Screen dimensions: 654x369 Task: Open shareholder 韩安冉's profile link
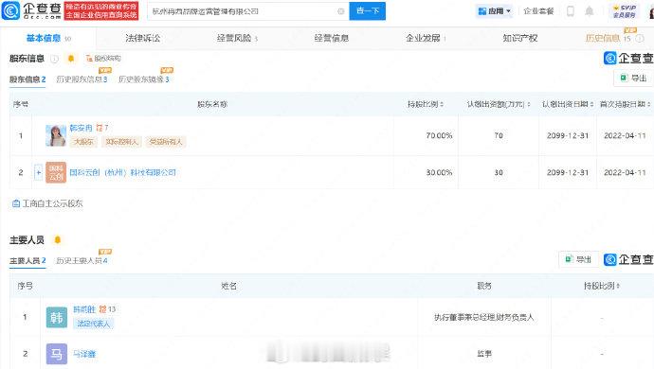pyautogui.click(x=81, y=128)
